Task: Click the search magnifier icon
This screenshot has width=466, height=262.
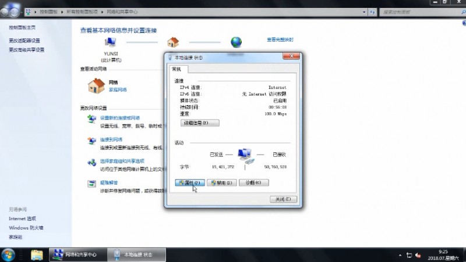Action: [463, 12]
